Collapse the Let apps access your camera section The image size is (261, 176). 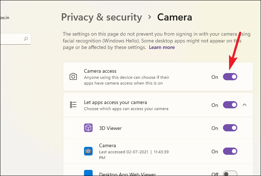(244, 105)
